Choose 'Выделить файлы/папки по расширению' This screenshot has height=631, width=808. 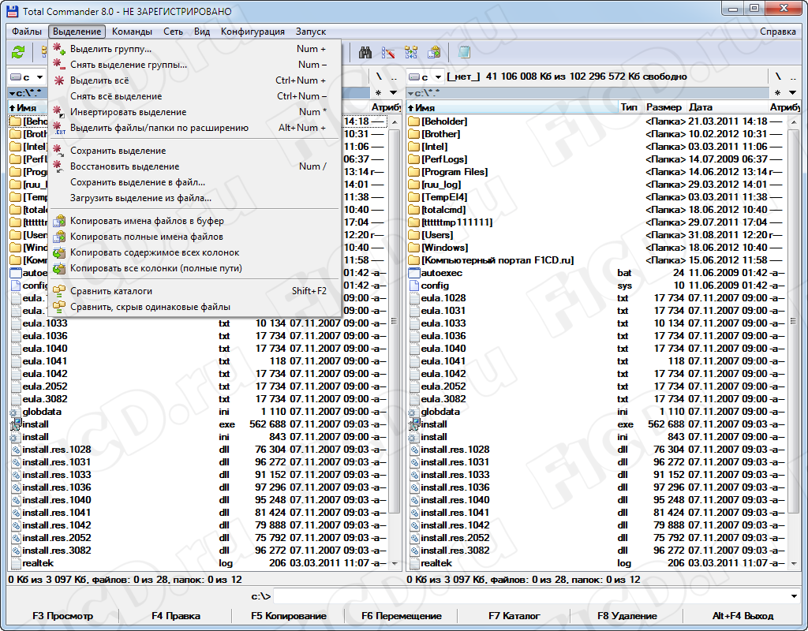click(x=195, y=128)
